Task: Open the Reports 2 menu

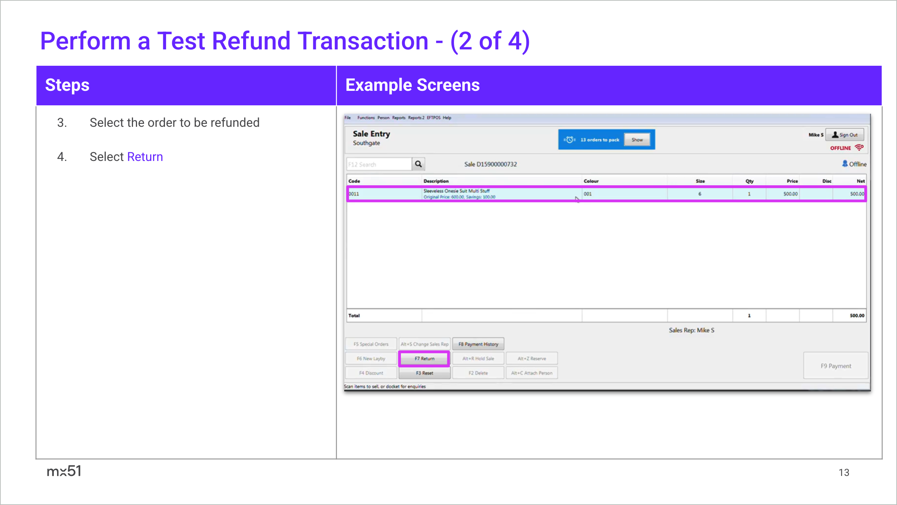Action: (416, 118)
